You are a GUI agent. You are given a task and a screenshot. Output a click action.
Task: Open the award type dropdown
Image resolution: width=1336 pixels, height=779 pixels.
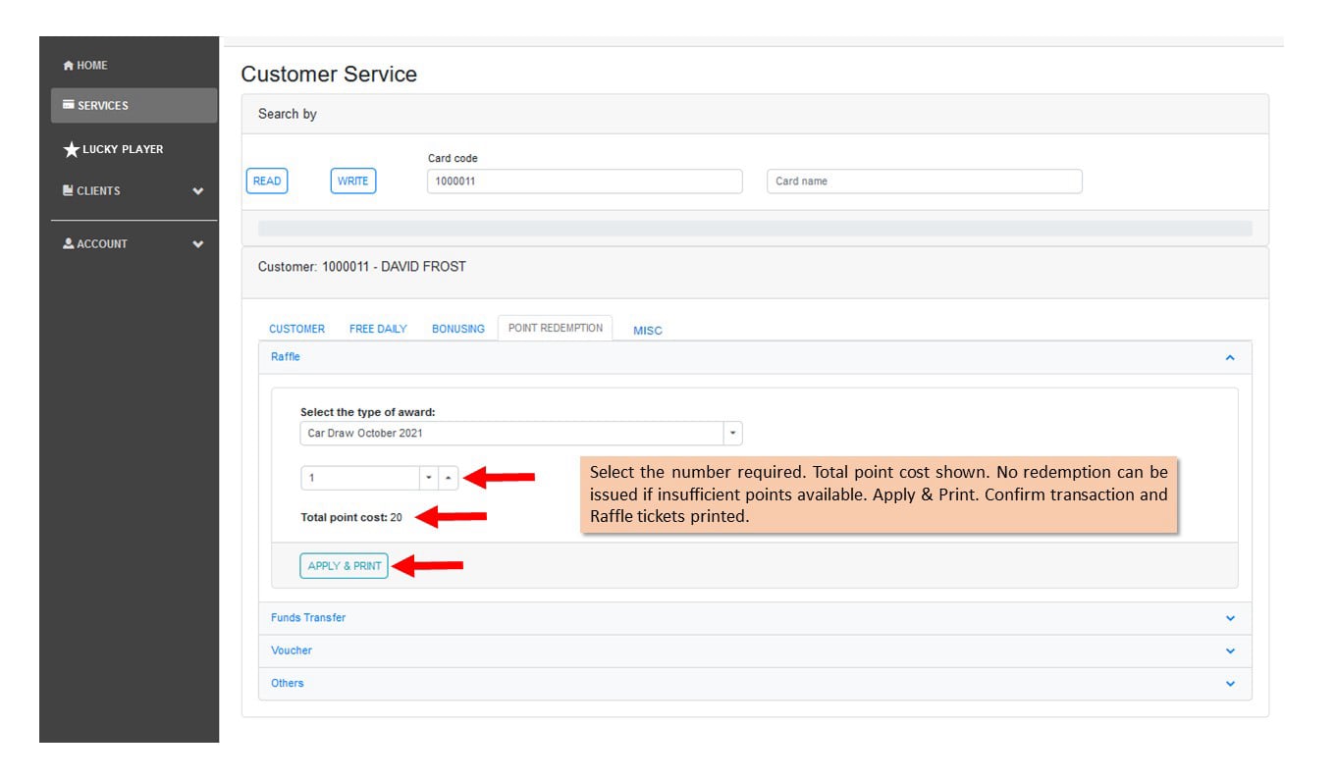pyautogui.click(x=521, y=434)
